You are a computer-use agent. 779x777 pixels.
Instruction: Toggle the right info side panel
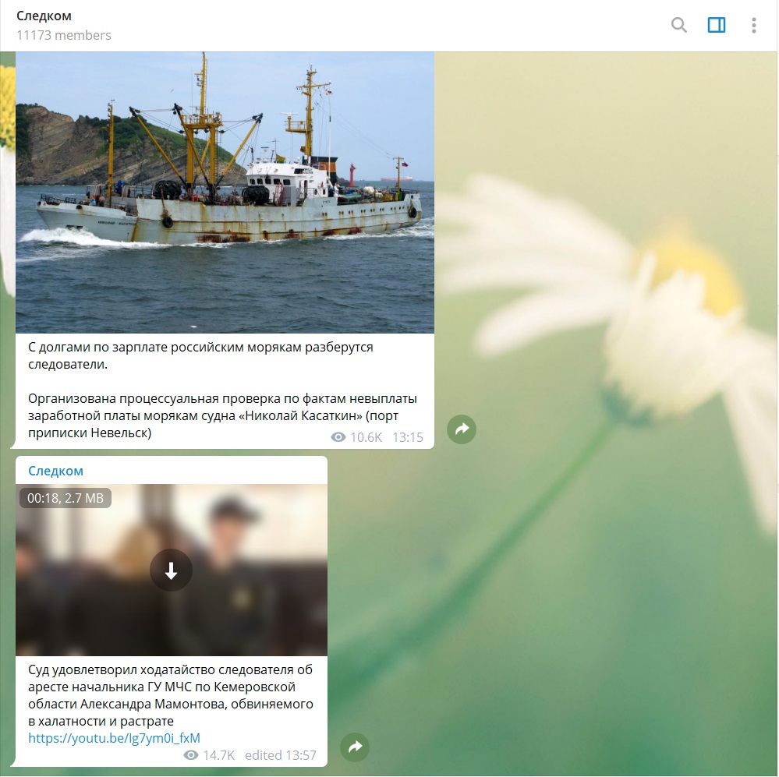tap(717, 25)
